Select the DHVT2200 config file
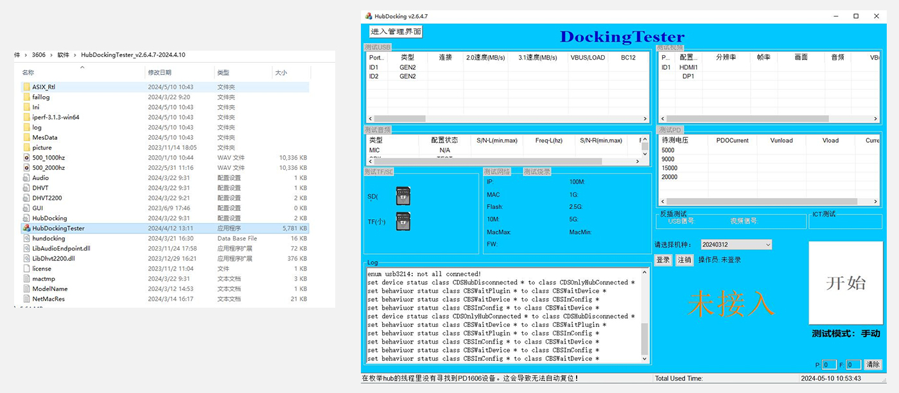Viewport: 899px width, 393px height. click(x=47, y=198)
